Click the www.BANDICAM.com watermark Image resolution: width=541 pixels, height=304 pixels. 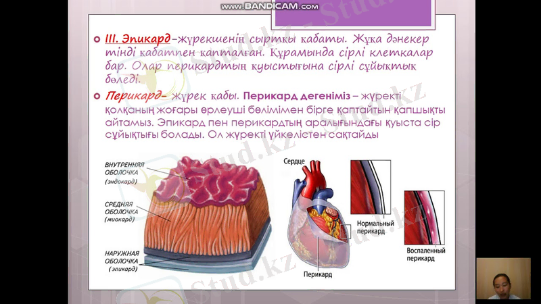pos(269,6)
